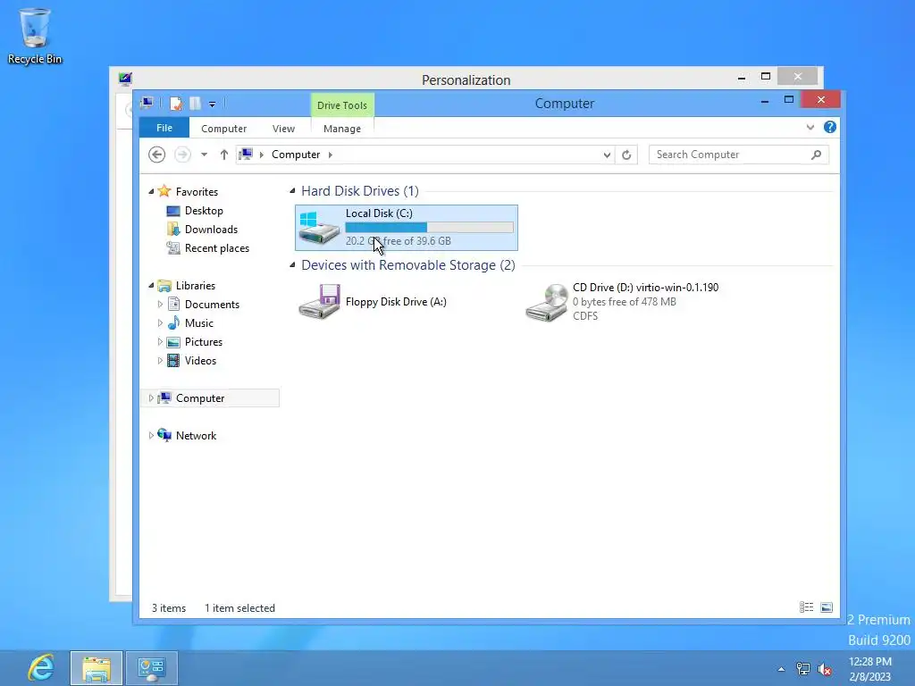
Task: Open the Music library
Action: pos(199,322)
